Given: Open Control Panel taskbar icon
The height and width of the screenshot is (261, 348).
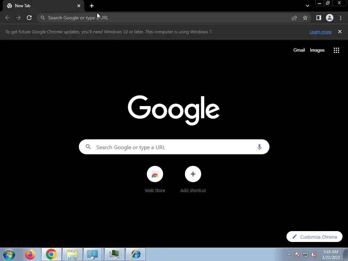Looking at the screenshot, I should click(x=92, y=254).
